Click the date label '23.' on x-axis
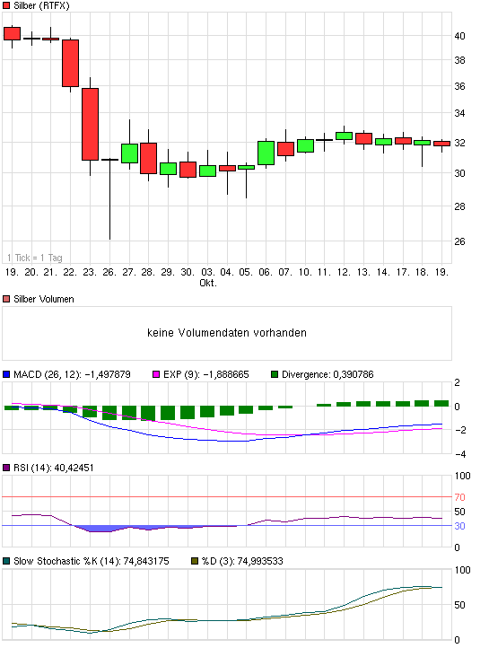This screenshot has height=648, width=489. 90,272
